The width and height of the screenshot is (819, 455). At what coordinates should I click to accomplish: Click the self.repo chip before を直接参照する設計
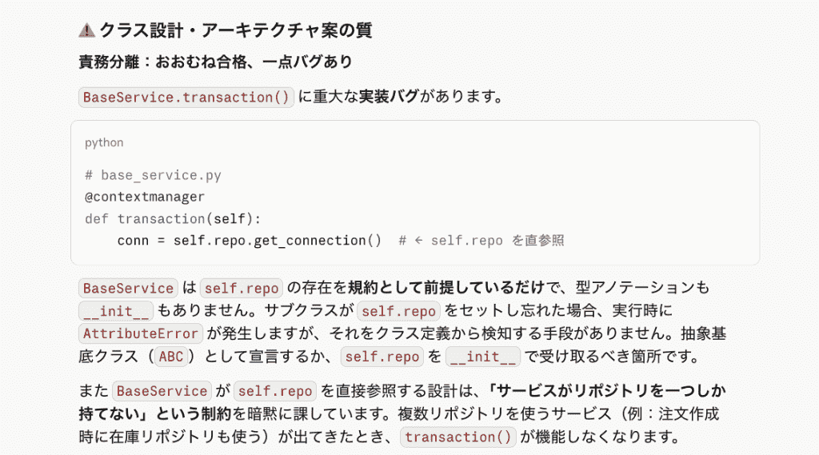pos(276,392)
